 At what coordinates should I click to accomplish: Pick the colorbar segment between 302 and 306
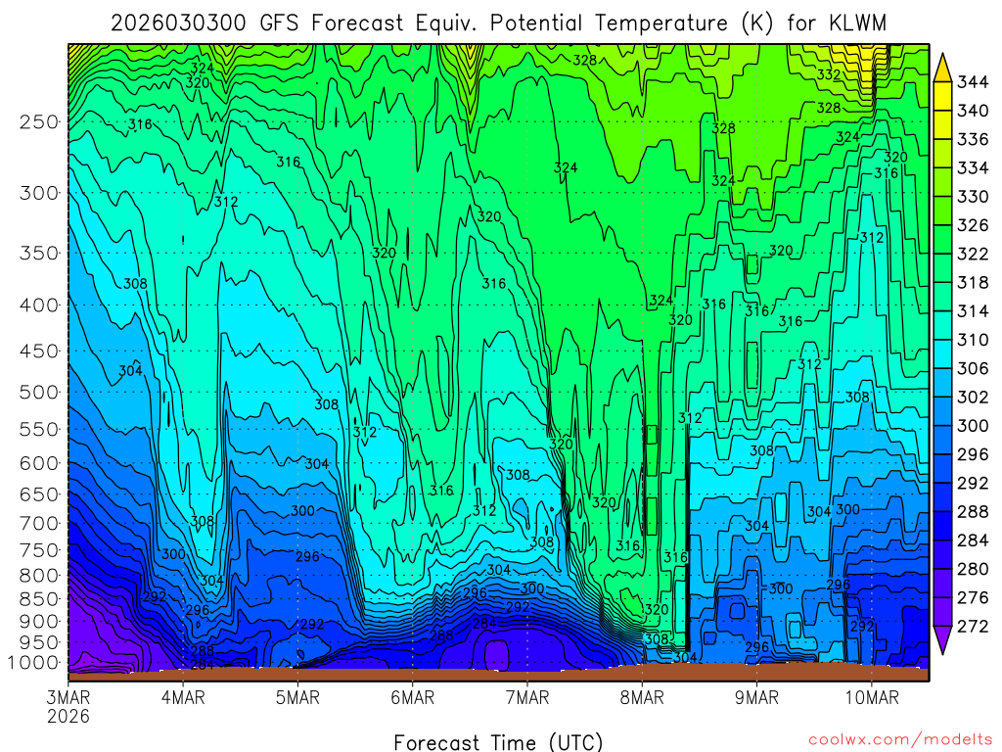(942, 383)
